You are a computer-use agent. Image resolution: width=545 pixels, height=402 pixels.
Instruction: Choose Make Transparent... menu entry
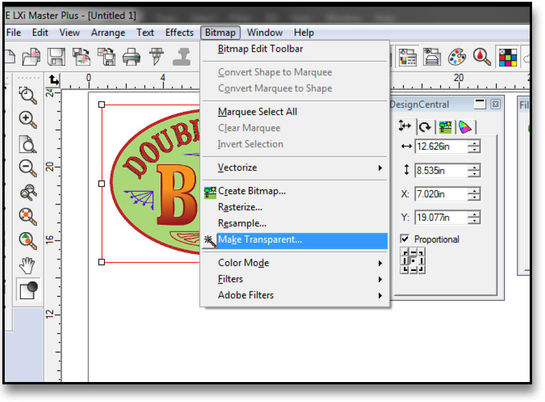point(295,240)
